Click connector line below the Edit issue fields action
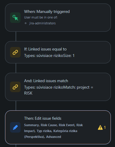The height and width of the screenshot is (147, 115). coord(16,146)
